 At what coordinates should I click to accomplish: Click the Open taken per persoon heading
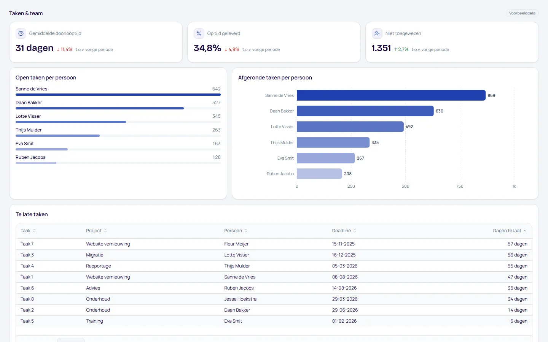(46, 78)
